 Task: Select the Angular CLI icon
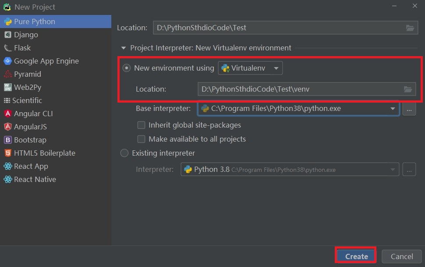point(7,114)
